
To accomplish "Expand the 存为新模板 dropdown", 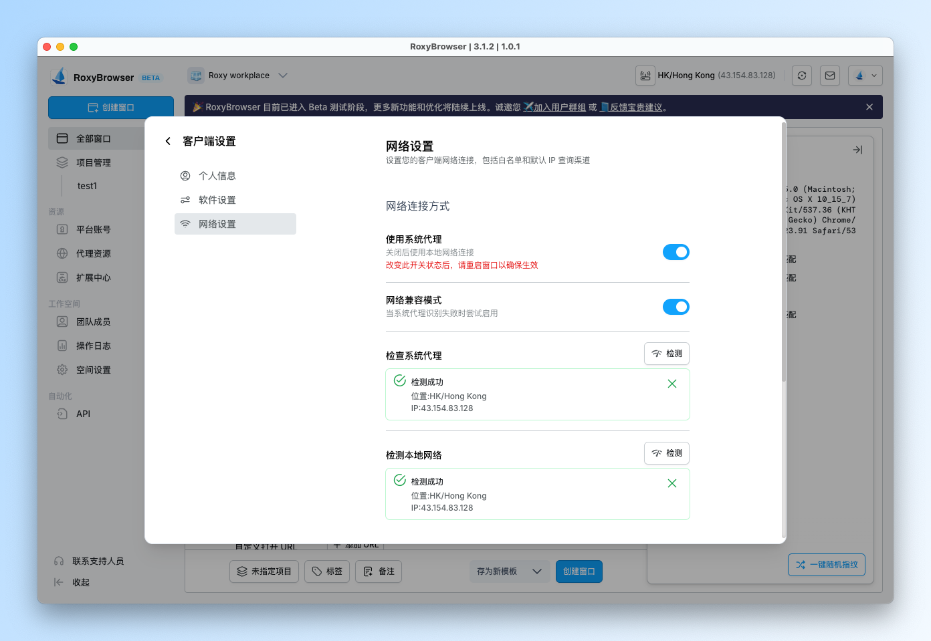I will click(510, 571).
